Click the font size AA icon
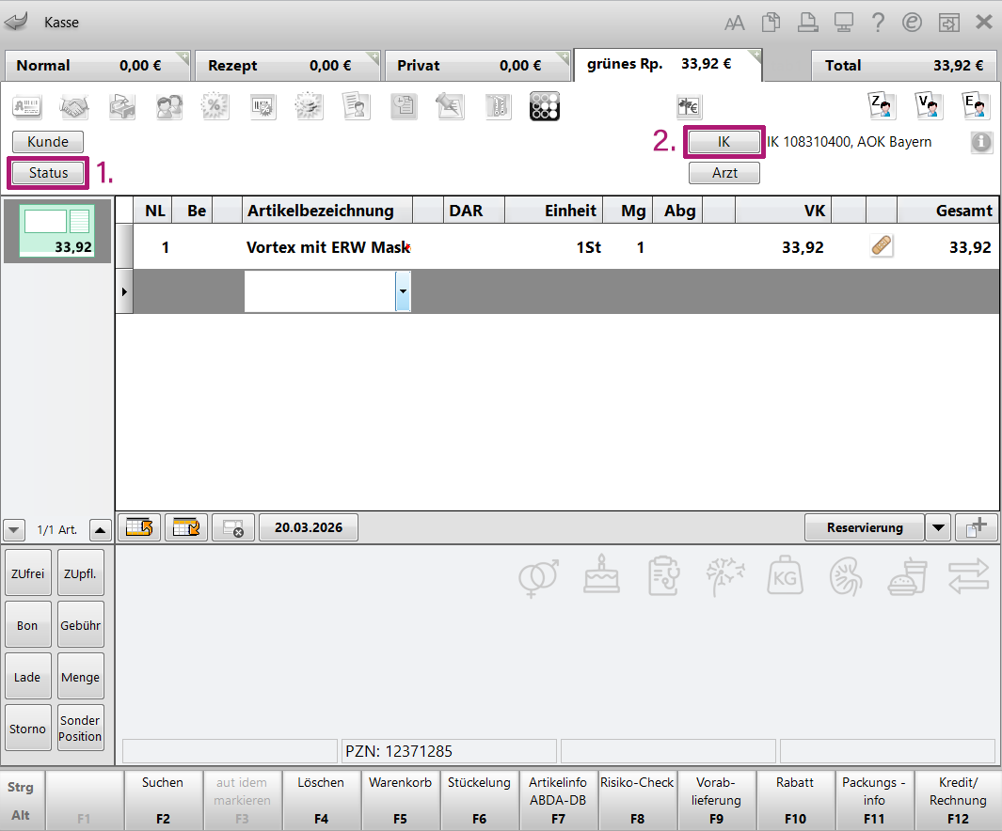 (x=735, y=22)
